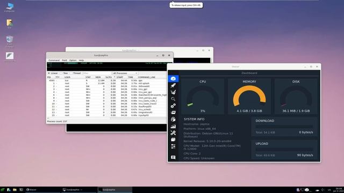Select the Tree view radio button

[61, 73]
